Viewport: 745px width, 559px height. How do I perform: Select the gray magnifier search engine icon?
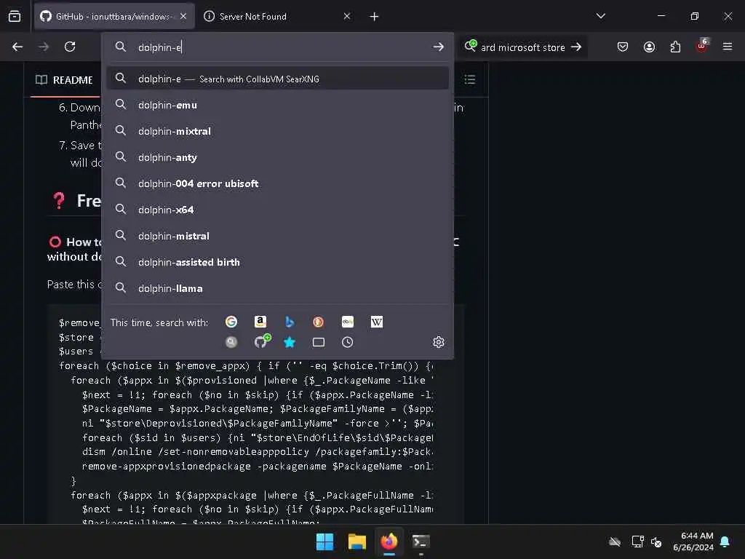231,342
